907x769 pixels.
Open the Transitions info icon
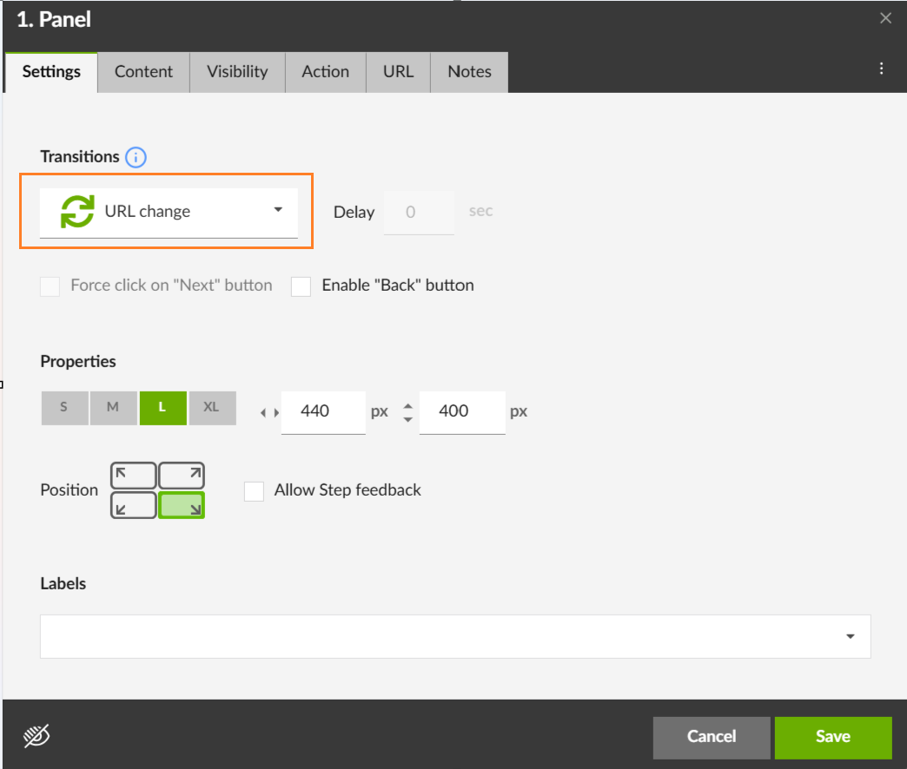pyautogui.click(x=136, y=157)
